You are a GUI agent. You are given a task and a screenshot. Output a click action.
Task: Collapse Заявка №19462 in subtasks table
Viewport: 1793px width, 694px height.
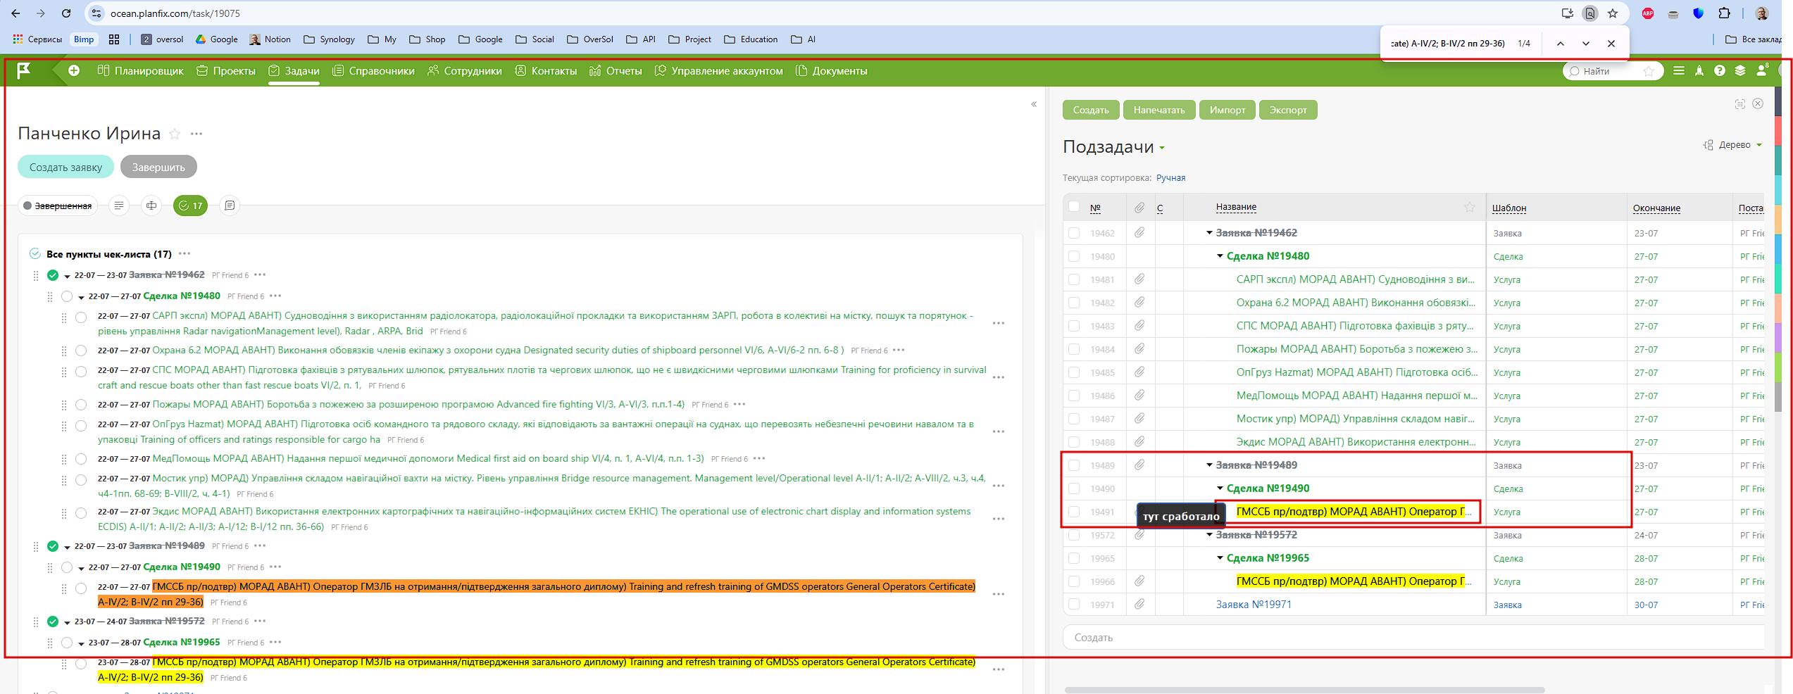tap(1209, 233)
